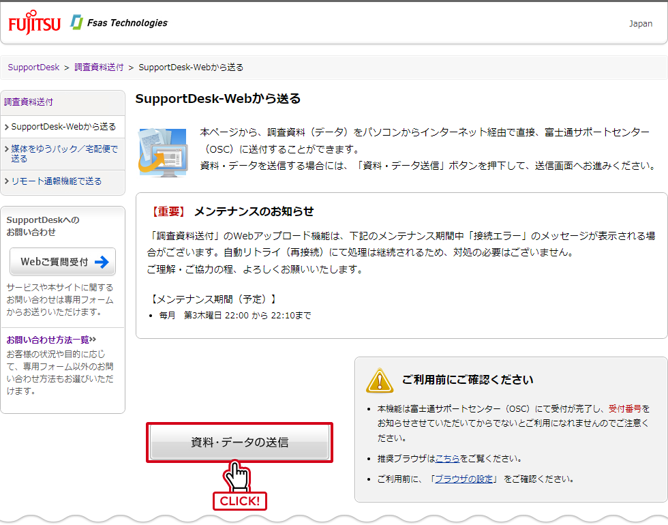Click SupportDesk-Webから送る in the breadcrumb

pos(191,67)
